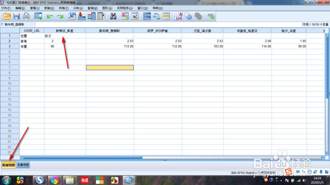Open the 数据(D) menu
Viewport: 330px width, 185px height.
click(x=49, y=8)
